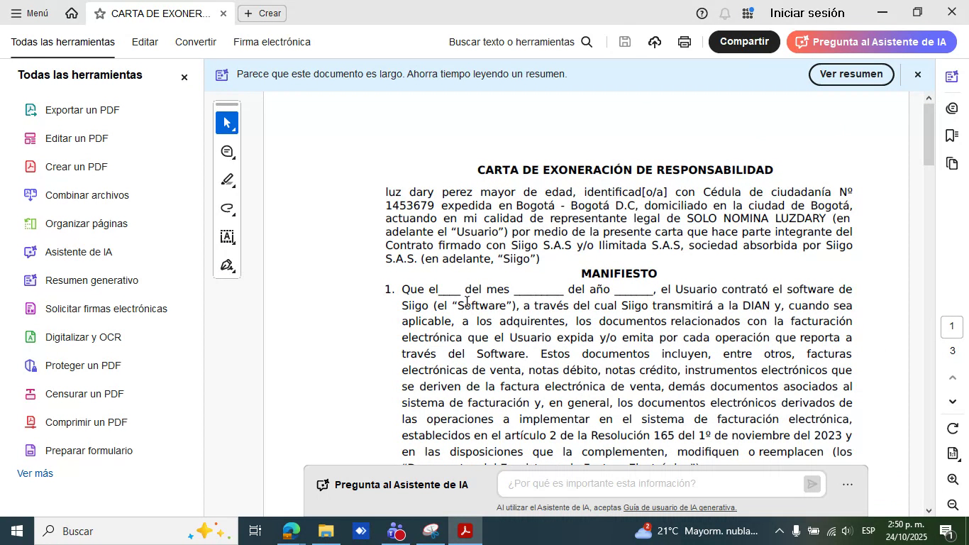Choose the selection arrow tool
The height and width of the screenshot is (545, 969).
point(227,123)
